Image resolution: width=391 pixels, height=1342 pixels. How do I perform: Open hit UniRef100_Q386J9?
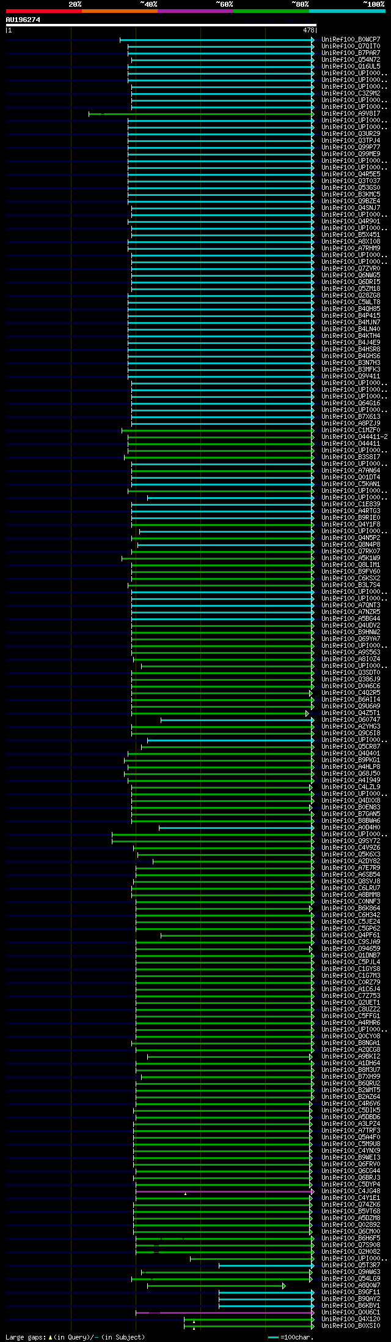[x=351, y=680]
